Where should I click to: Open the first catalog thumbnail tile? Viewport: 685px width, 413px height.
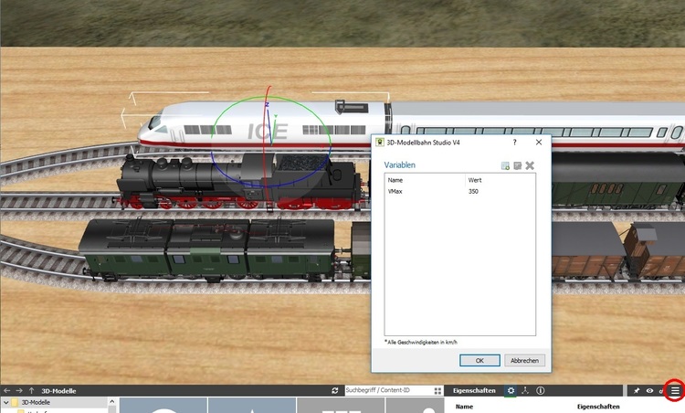point(163,405)
